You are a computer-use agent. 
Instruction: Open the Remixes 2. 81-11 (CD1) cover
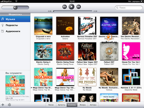(131, 77)
